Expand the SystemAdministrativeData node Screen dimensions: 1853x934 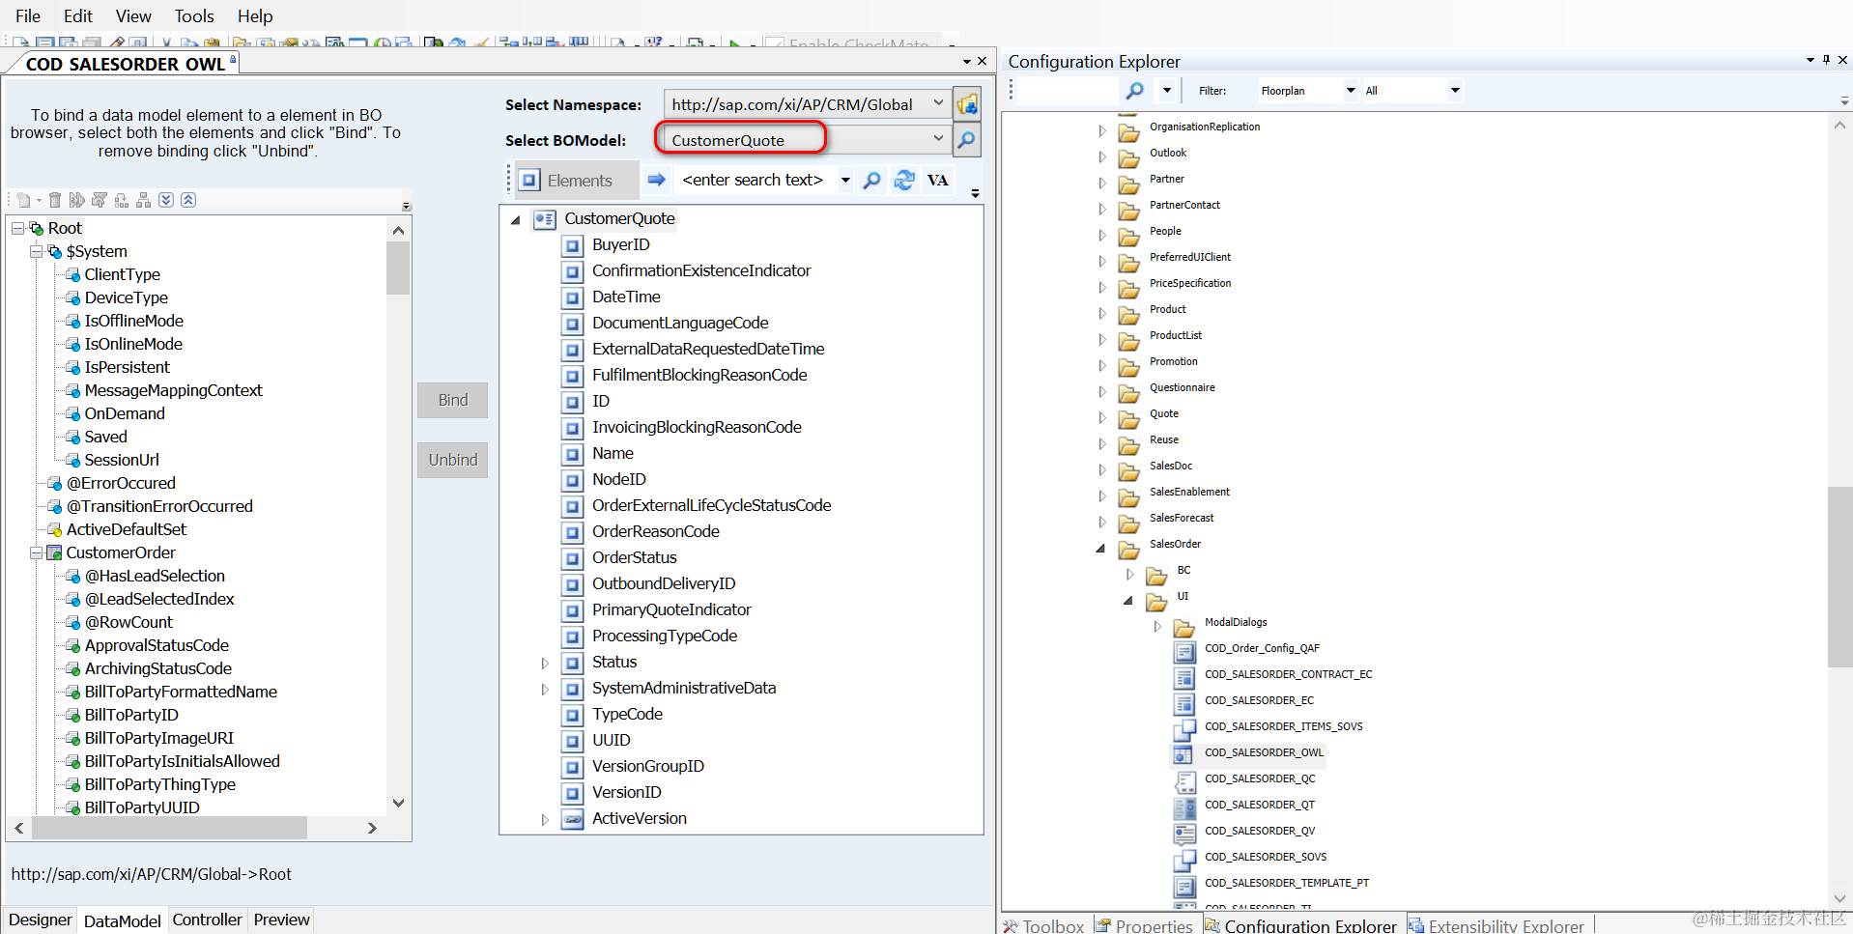544,689
